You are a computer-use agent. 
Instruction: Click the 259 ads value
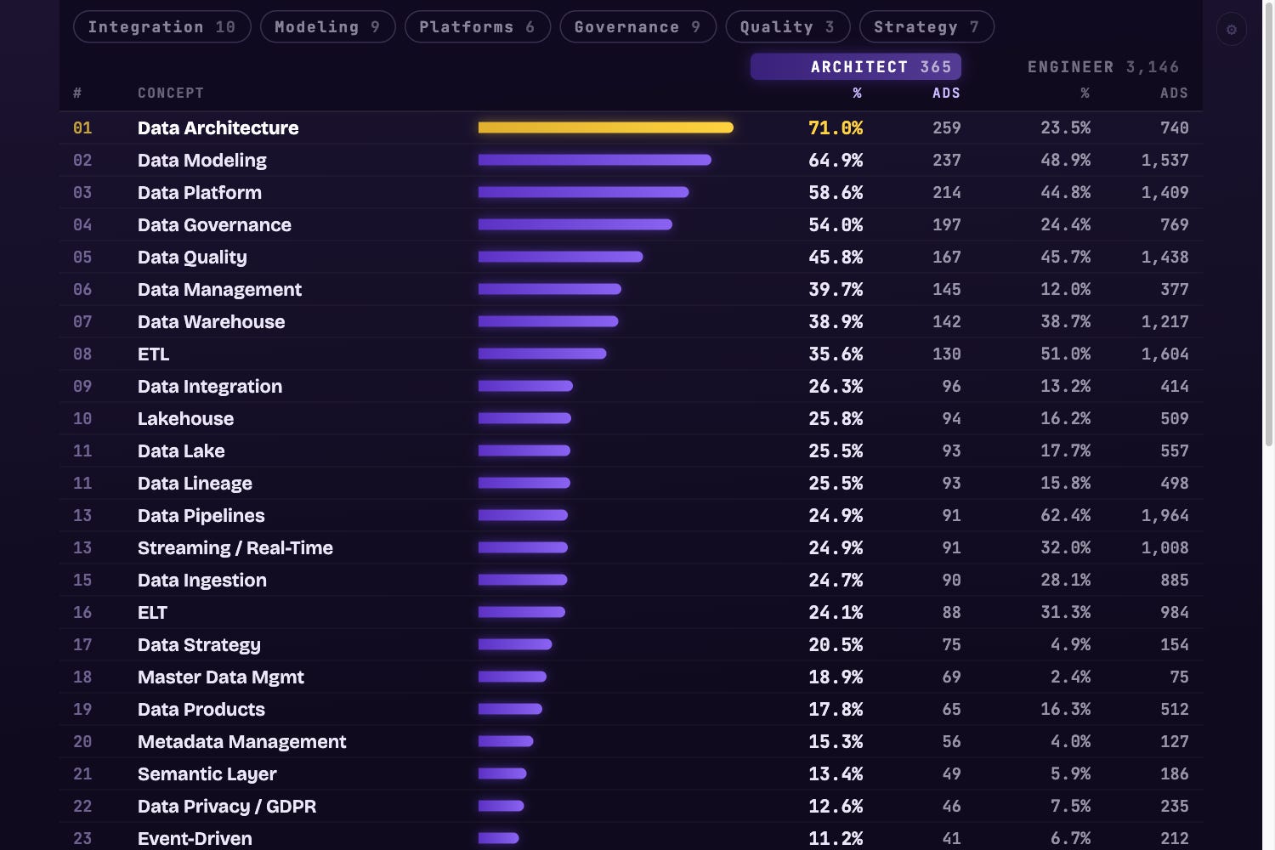click(946, 127)
